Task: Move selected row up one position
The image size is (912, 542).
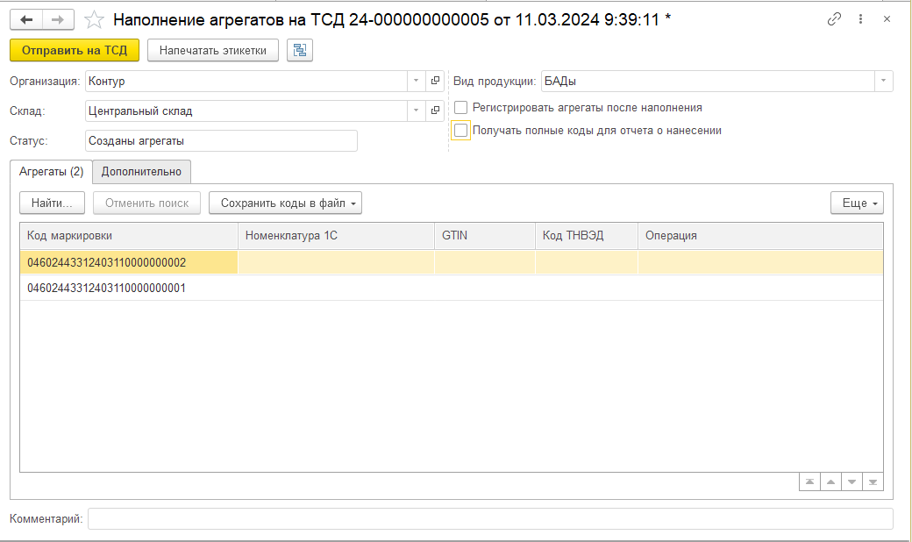Action: [x=830, y=481]
